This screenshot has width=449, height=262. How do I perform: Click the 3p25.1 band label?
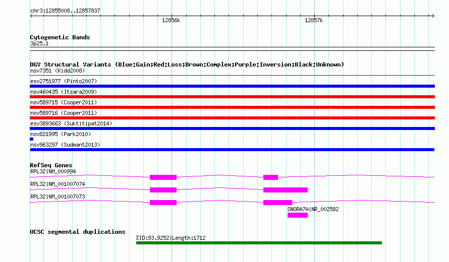pos(39,43)
